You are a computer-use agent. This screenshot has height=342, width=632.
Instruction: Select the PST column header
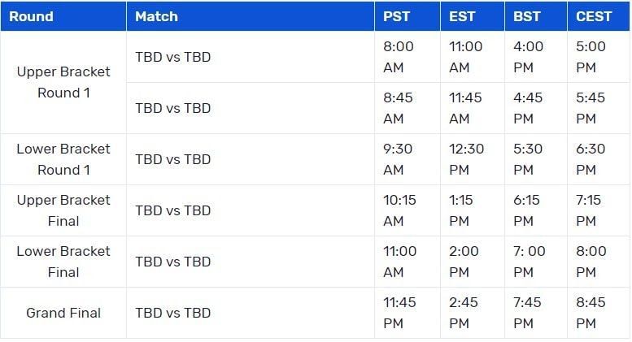(x=398, y=16)
